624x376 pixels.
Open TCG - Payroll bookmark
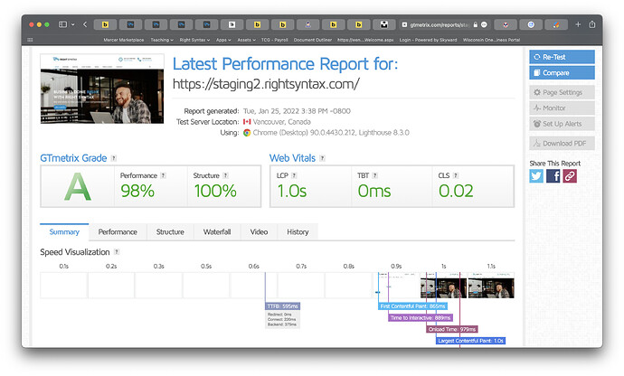pyautogui.click(x=274, y=40)
